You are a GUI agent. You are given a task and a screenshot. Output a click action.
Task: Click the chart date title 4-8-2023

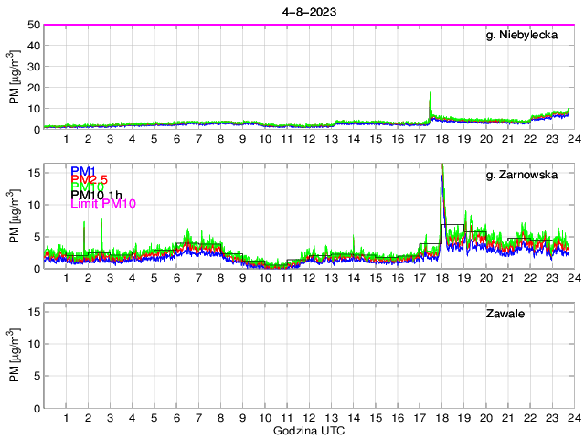pos(309,11)
